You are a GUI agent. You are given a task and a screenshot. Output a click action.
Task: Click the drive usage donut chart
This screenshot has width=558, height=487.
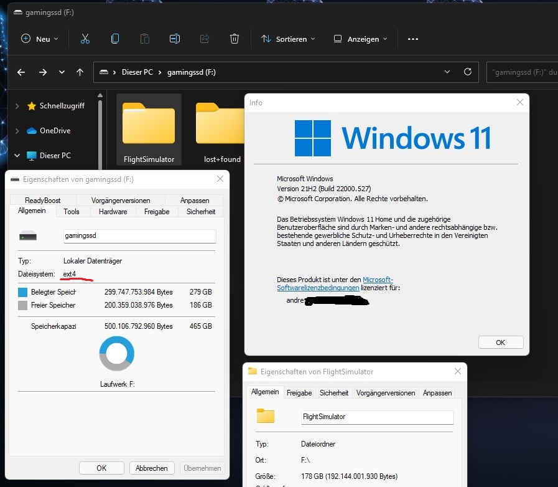click(x=117, y=353)
